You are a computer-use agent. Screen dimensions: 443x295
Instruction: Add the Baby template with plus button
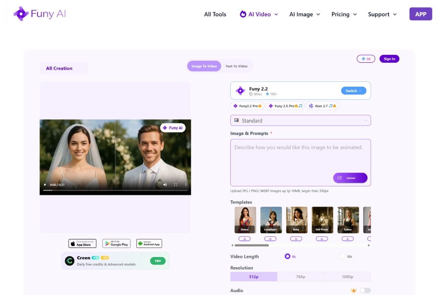click(x=296, y=239)
